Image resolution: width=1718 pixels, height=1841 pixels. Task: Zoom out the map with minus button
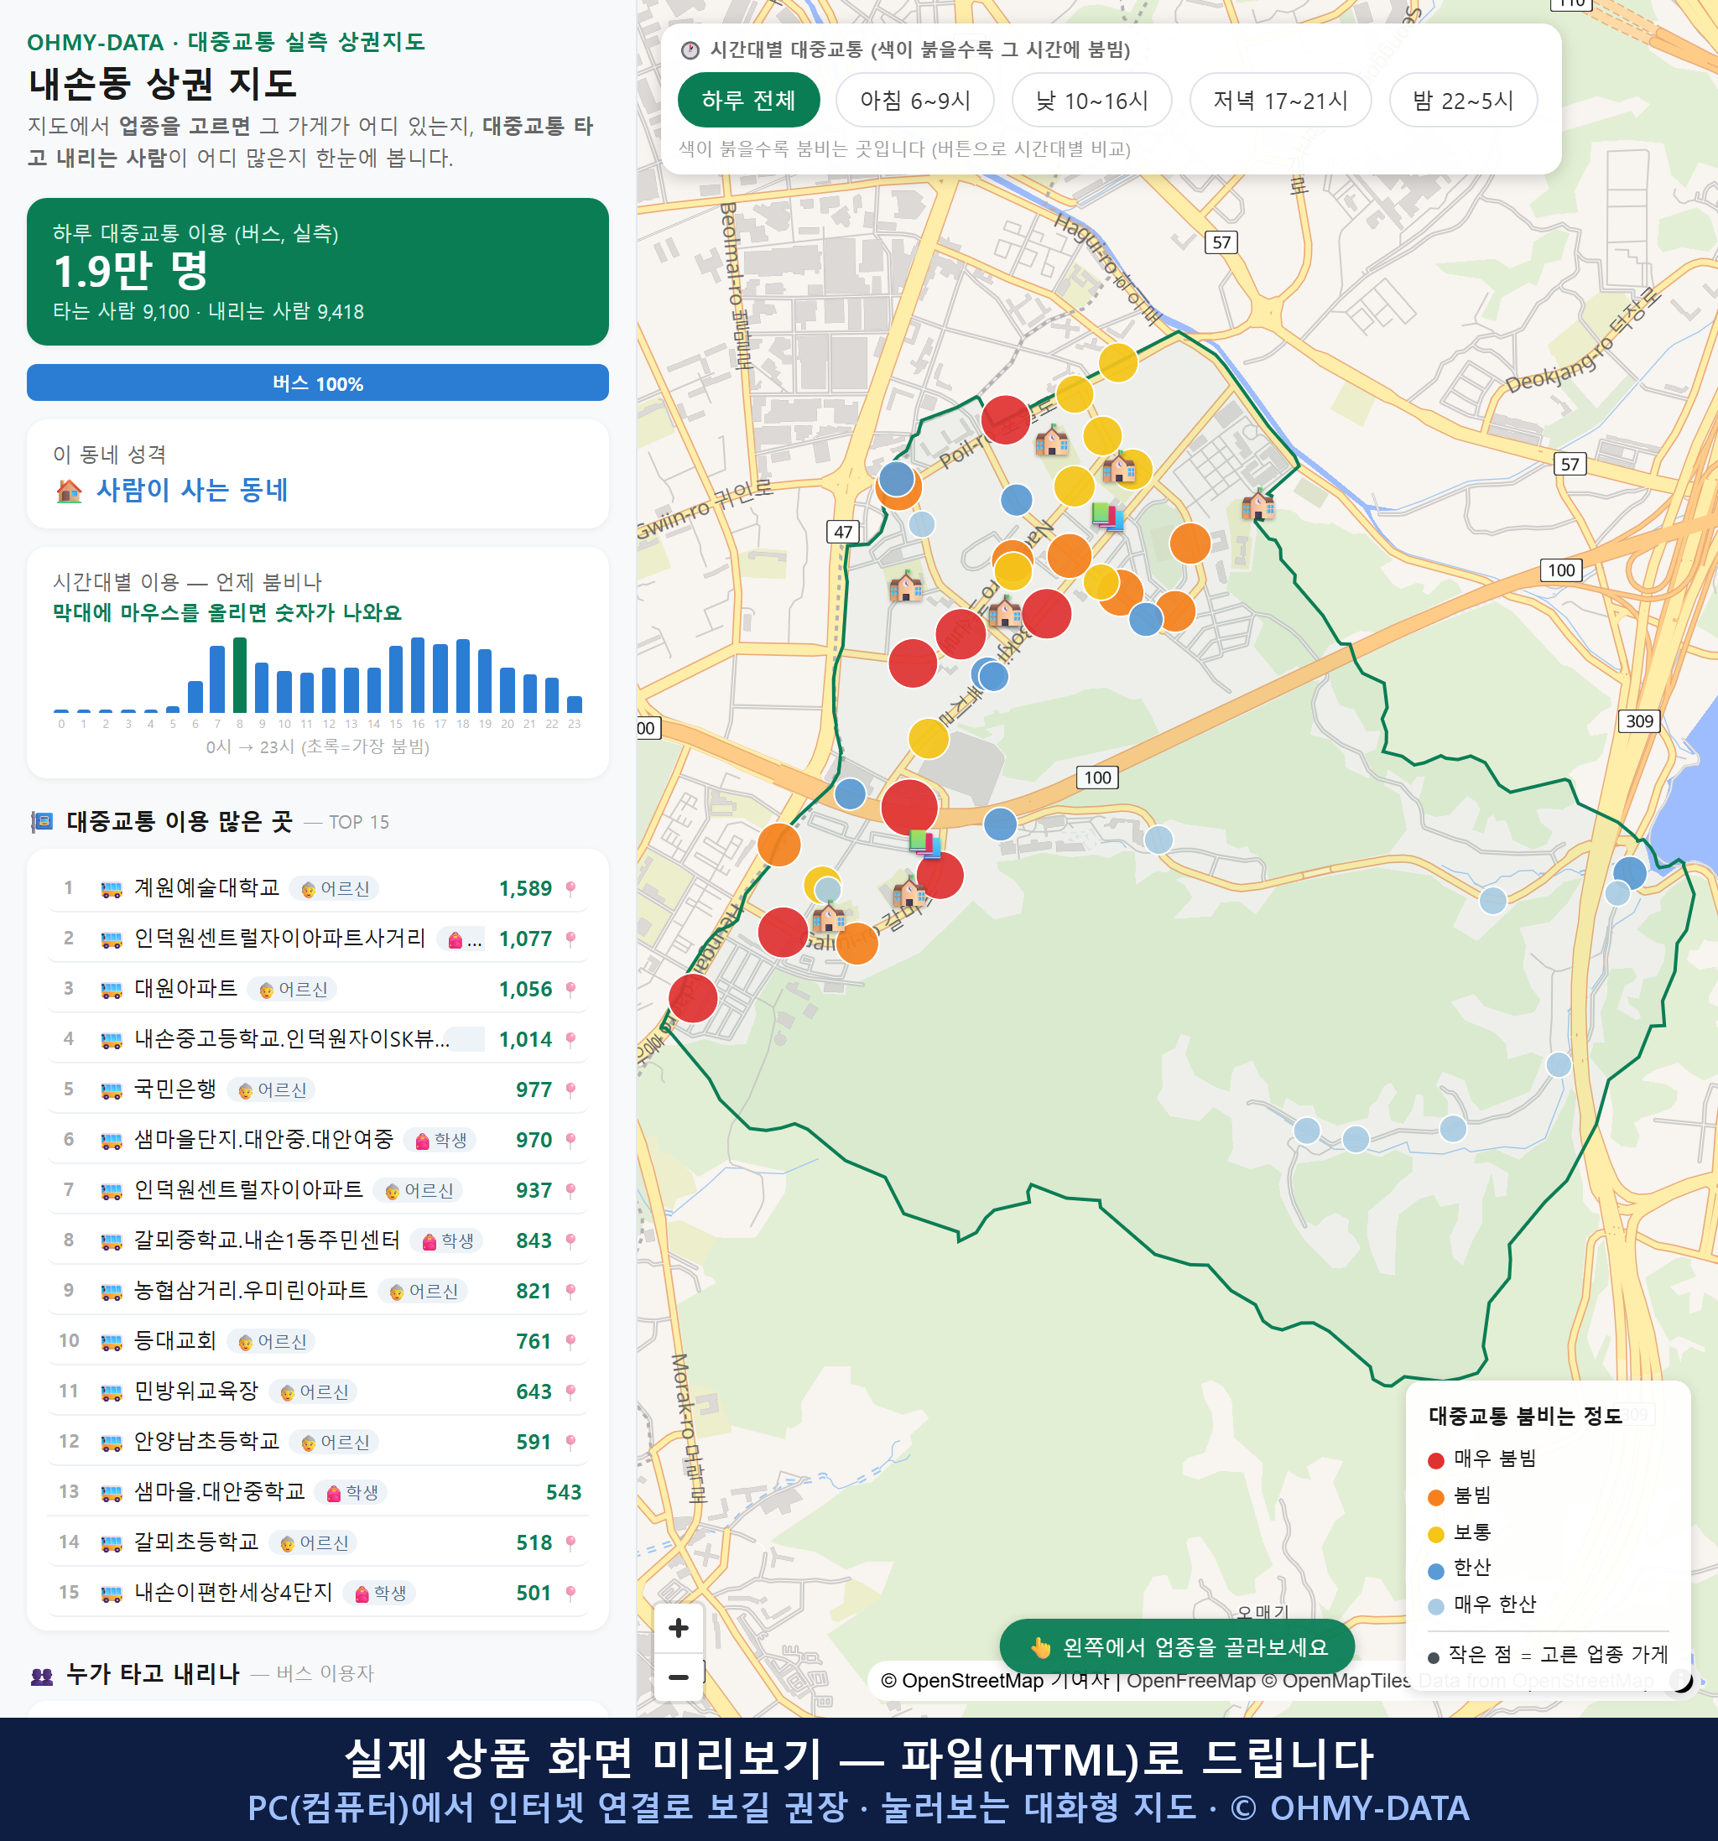(x=679, y=1677)
